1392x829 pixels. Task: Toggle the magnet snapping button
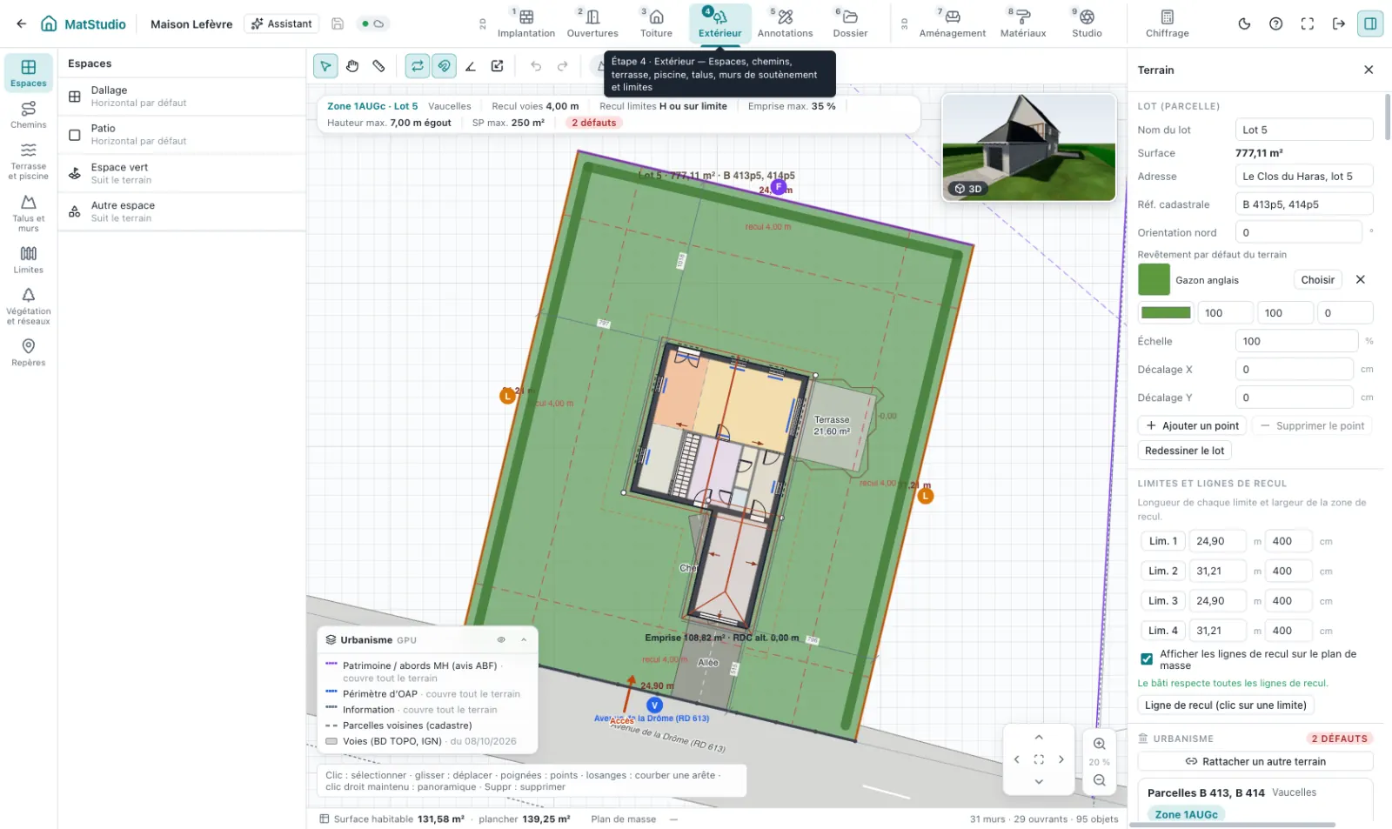coord(445,66)
